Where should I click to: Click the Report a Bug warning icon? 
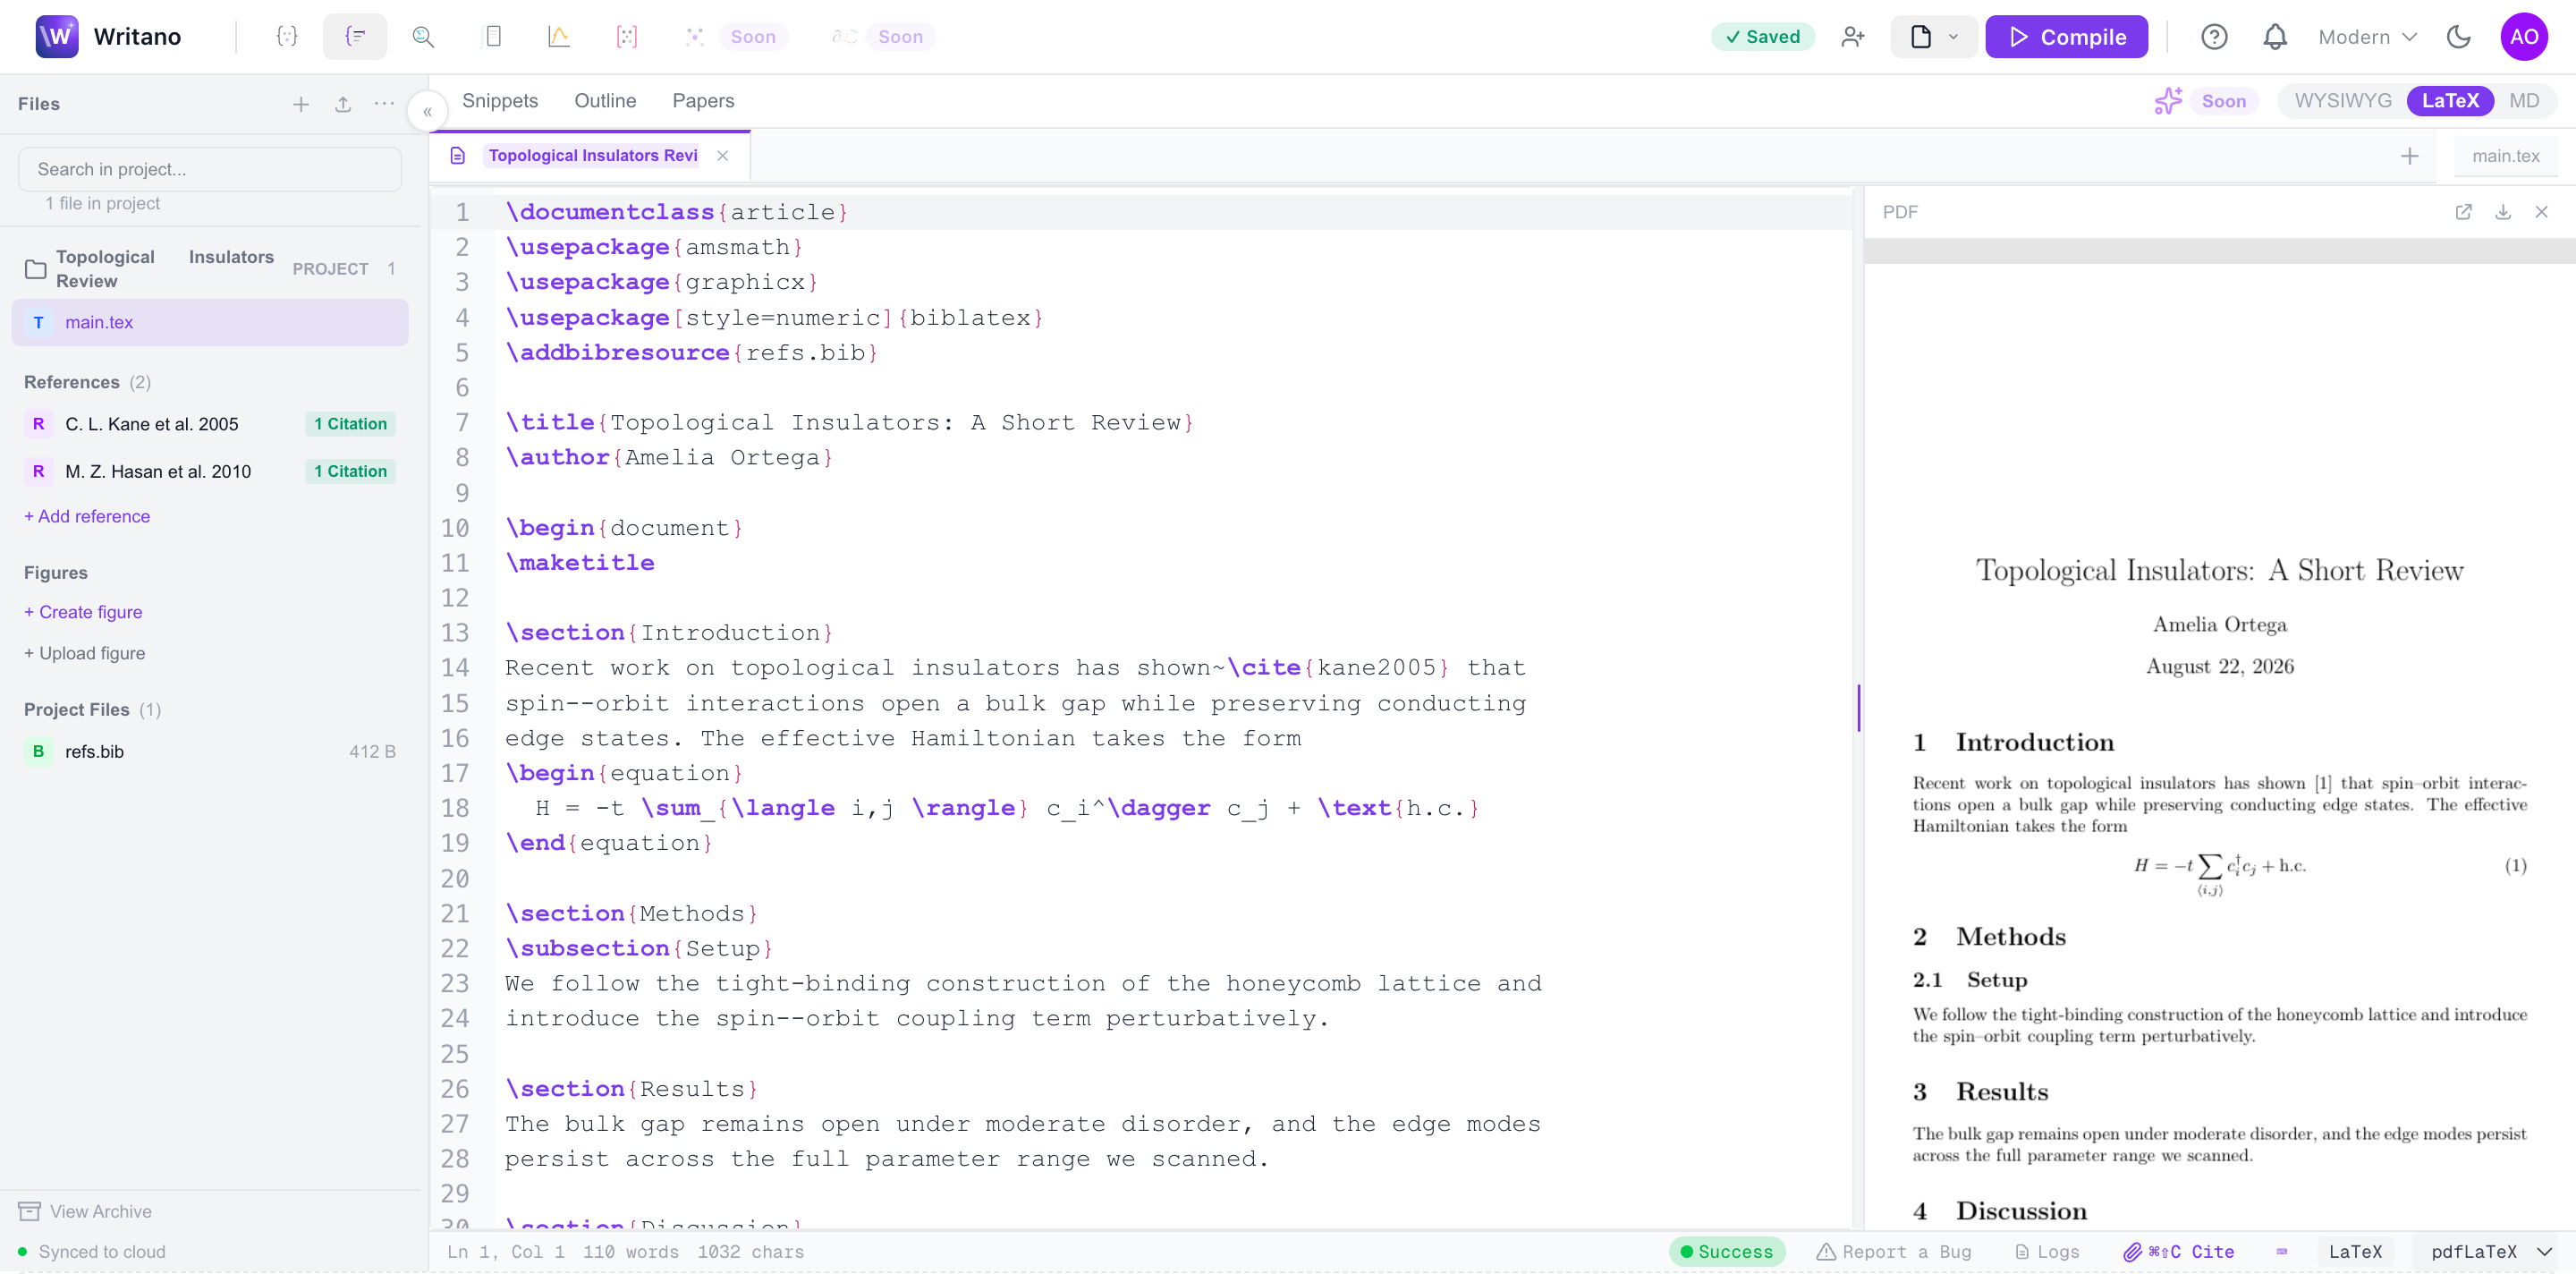[x=1826, y=1252]
